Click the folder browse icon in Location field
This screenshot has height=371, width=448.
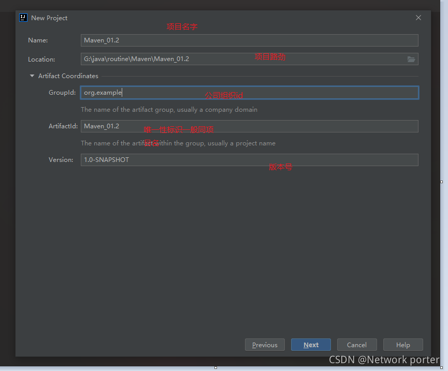(x=411, y=59)
